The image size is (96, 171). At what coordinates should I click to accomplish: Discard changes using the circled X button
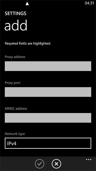pyautogui.click(x=56, y=164)
